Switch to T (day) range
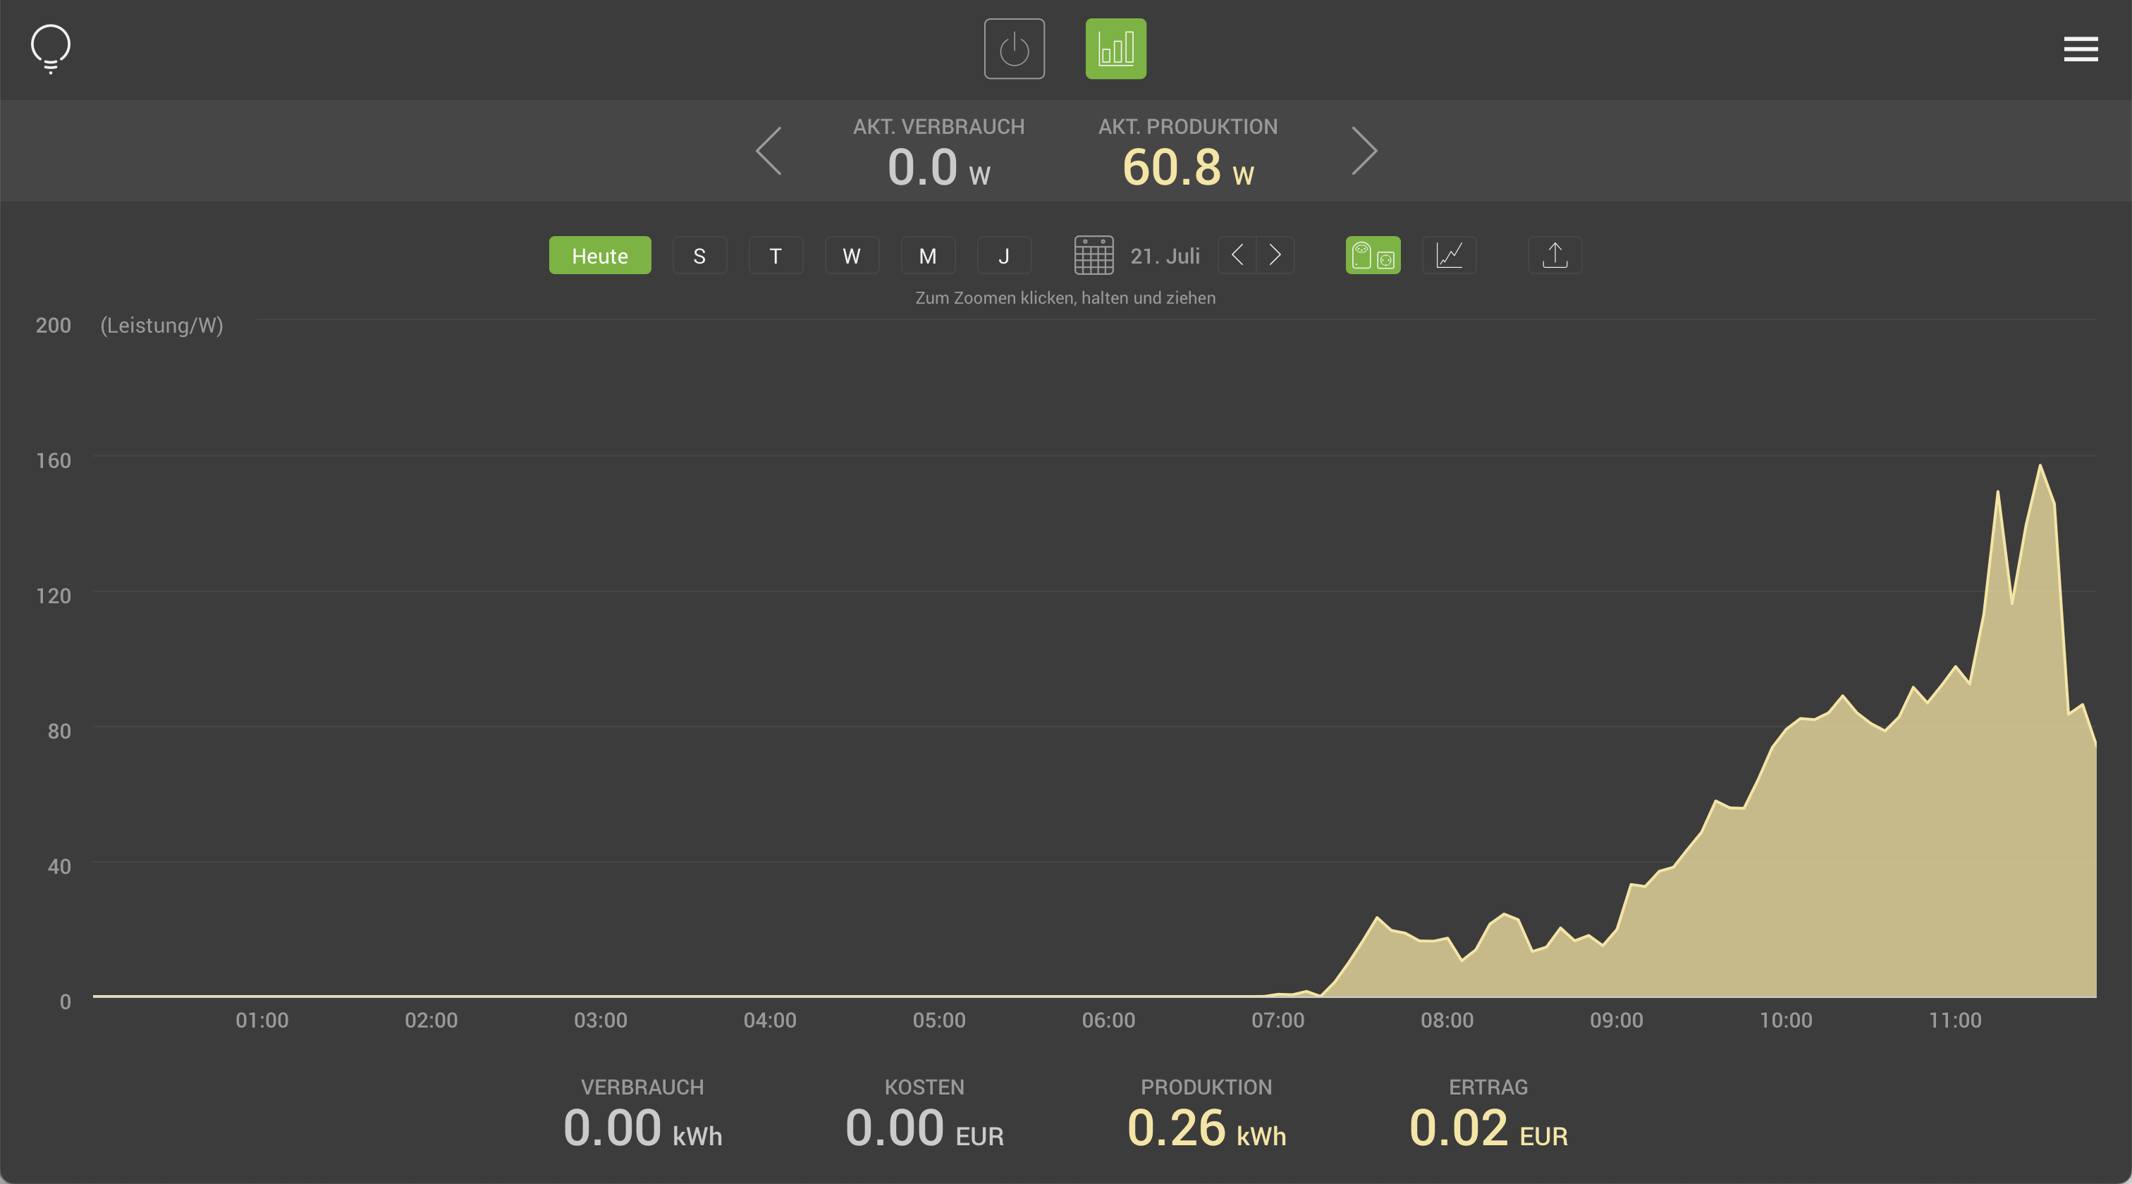Screen dimensions: 2132x1184 776,256
